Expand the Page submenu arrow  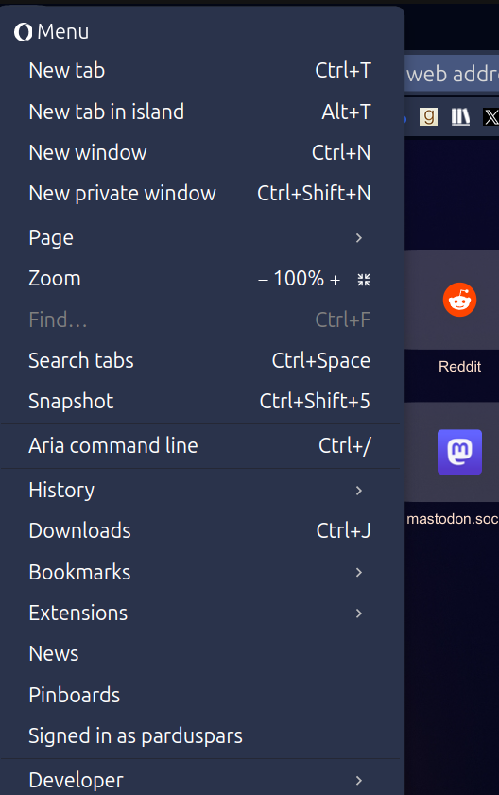(359, 238)
